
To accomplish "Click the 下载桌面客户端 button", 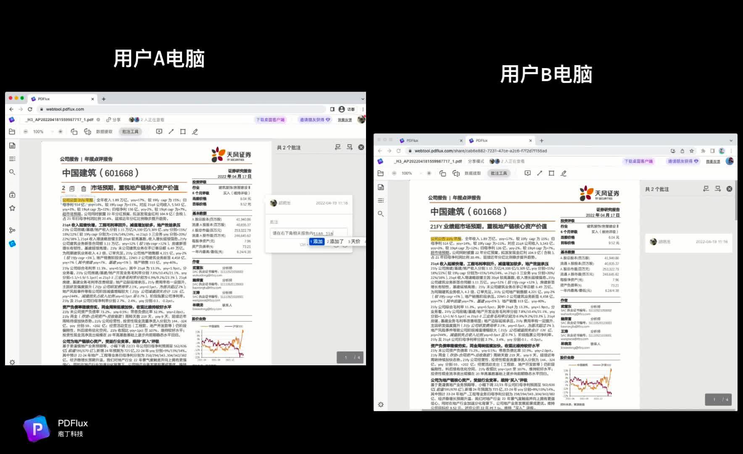I will tap(270, 119).
